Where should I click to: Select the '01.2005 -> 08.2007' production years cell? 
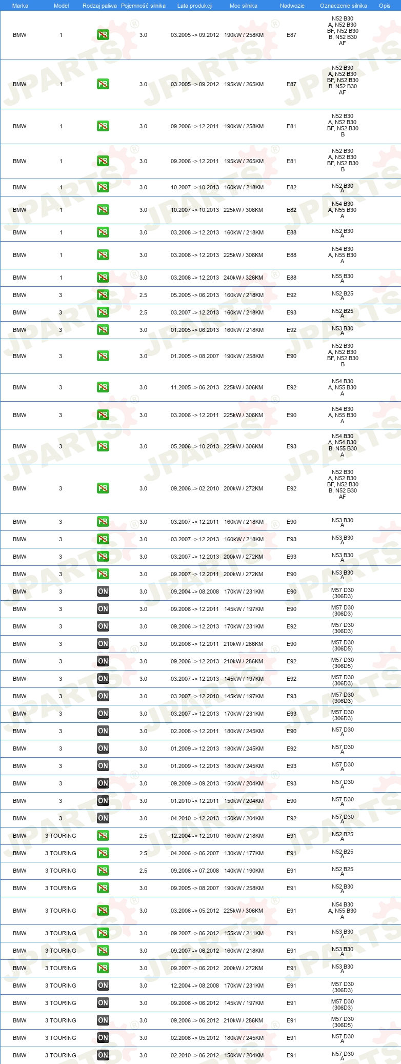click(x=195, y=356)
